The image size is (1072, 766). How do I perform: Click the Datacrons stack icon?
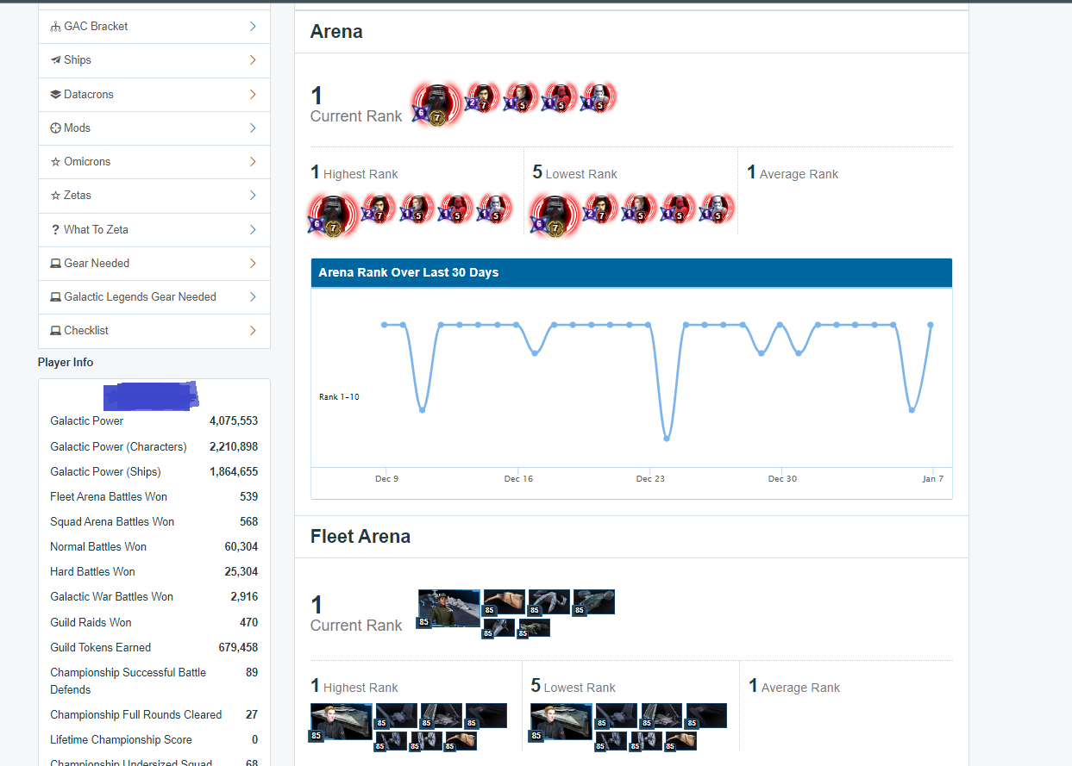(x=56, y=95)
